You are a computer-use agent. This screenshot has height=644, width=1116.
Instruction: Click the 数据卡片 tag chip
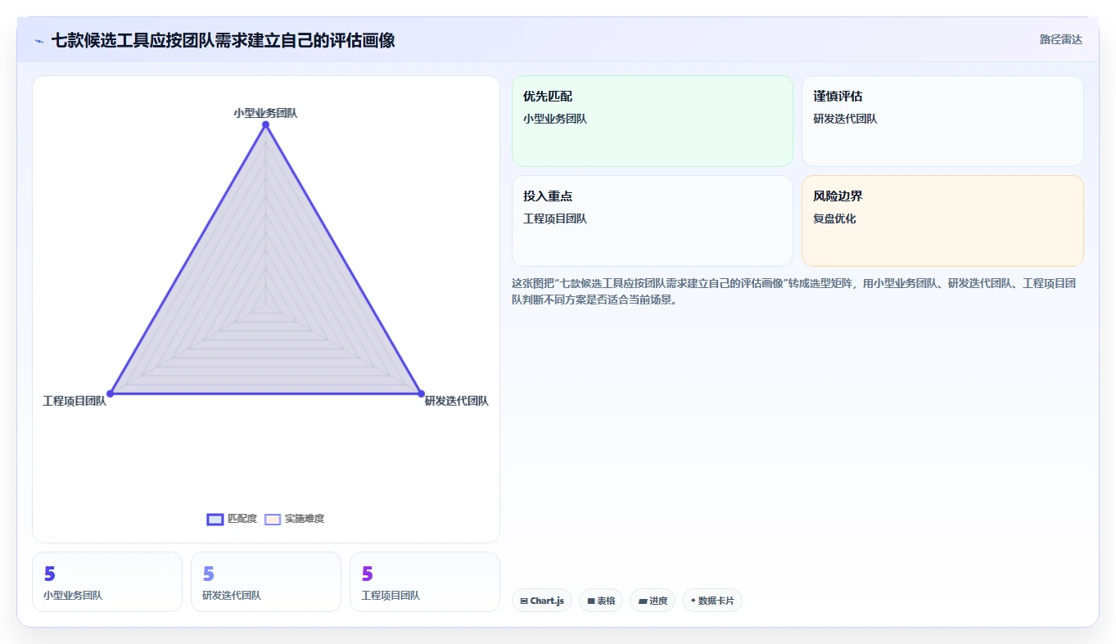(712, 601)
